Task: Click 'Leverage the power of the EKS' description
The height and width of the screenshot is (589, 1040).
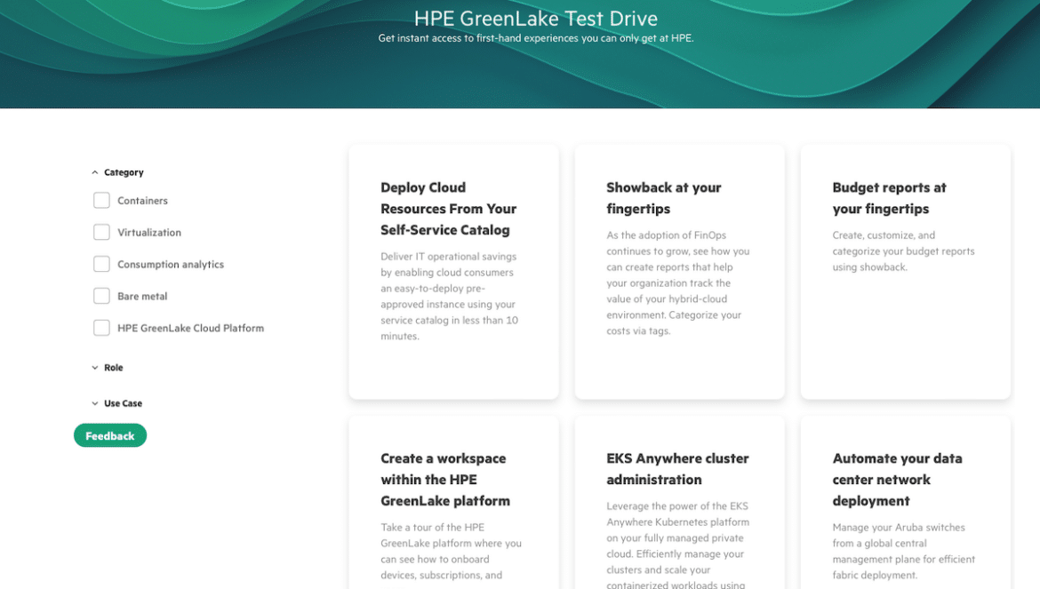Action: click(x=678, y=545)
